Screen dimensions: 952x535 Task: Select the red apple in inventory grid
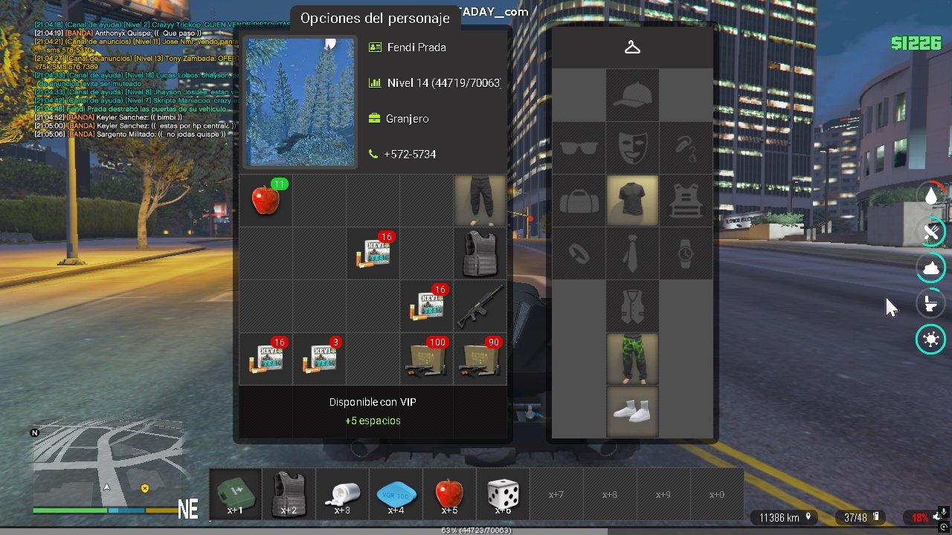pos(266,201)
